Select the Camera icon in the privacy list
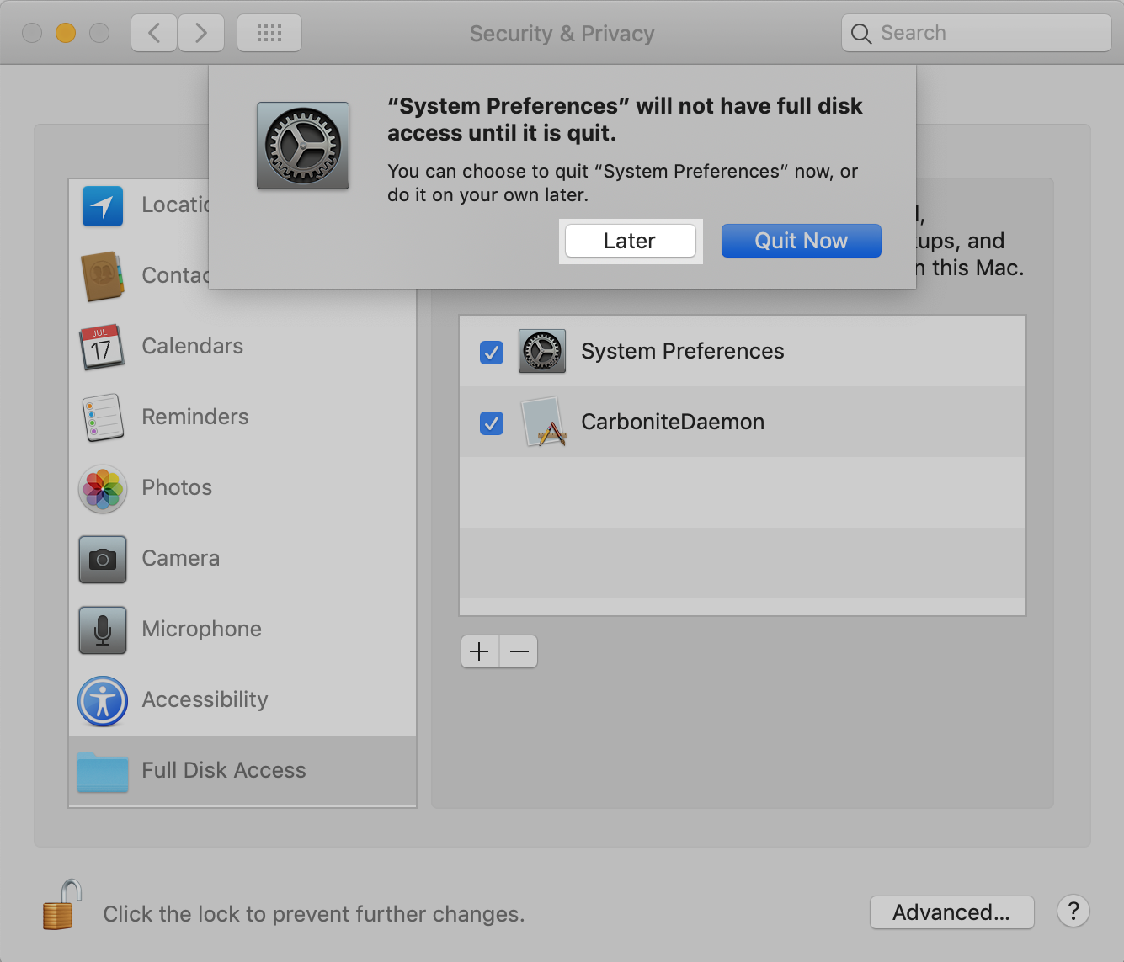 click(102, 560)
